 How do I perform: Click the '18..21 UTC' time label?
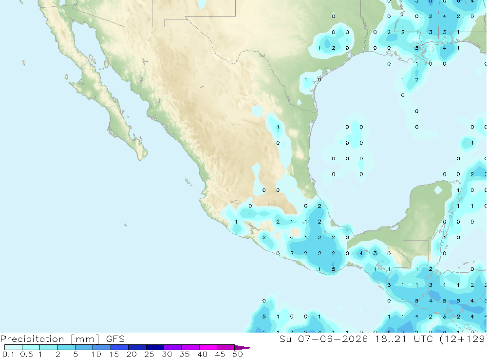point(404,339)
